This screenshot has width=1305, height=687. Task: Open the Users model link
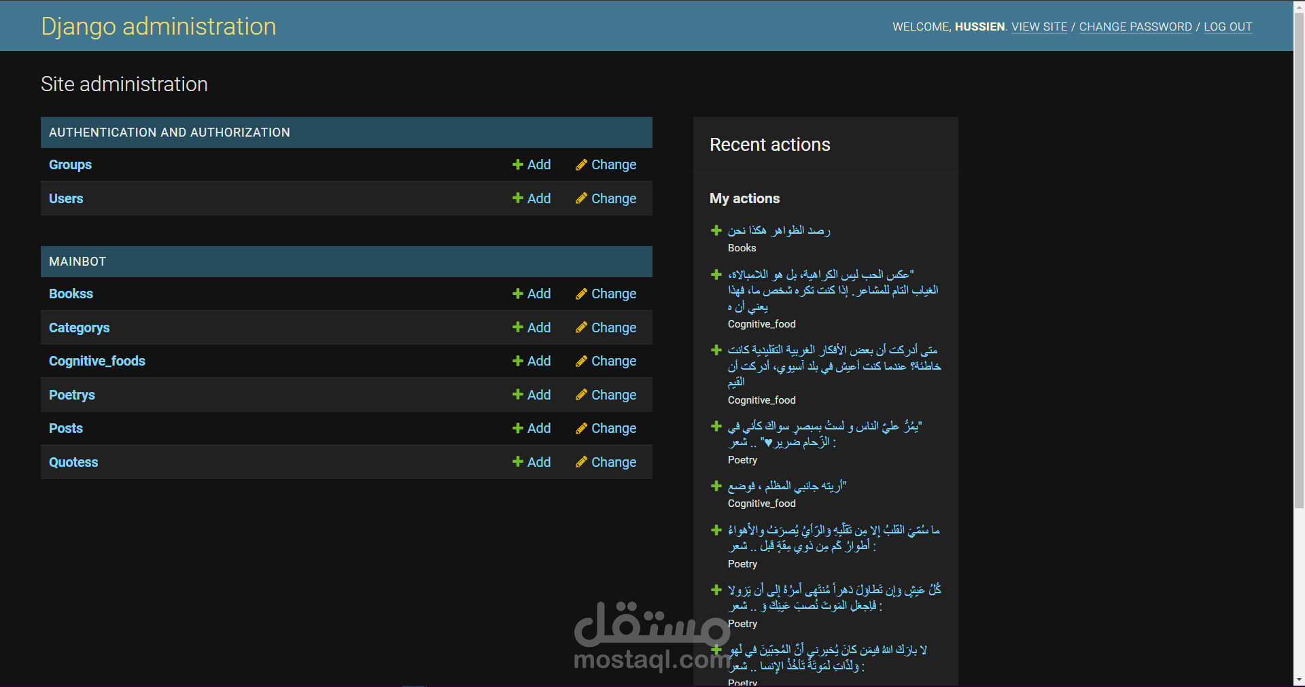[66, 198]
